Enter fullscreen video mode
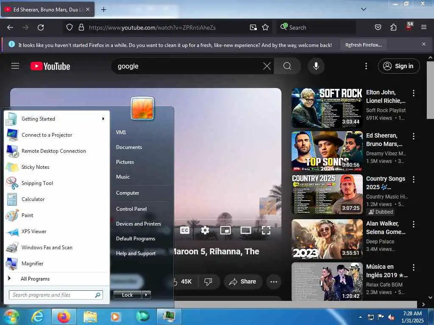 [266, 230]
